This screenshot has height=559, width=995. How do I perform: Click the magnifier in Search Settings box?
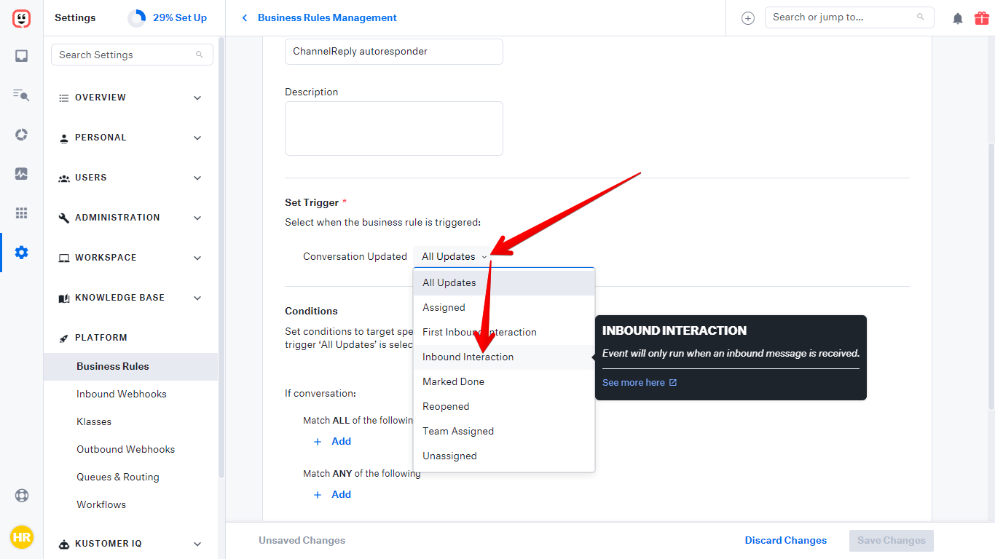(x=200, y=55)
